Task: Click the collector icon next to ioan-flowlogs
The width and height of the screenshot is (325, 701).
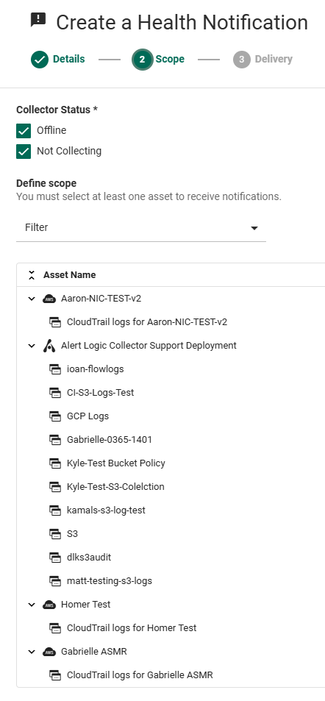Action: (55, 369)
